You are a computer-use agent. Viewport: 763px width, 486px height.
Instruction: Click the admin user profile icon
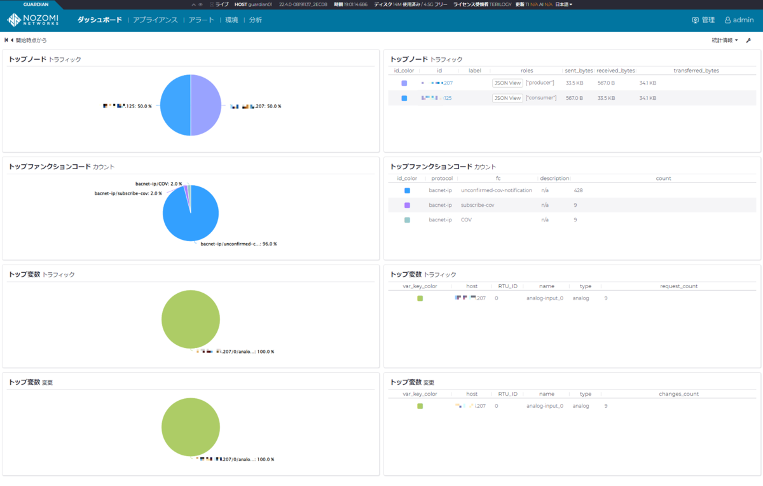728,20
